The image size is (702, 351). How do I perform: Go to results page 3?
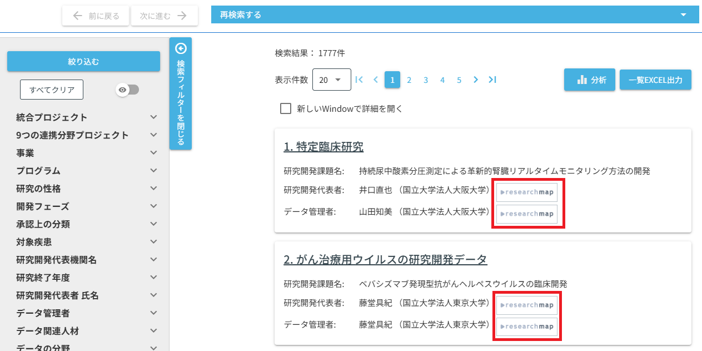[426, 80]
